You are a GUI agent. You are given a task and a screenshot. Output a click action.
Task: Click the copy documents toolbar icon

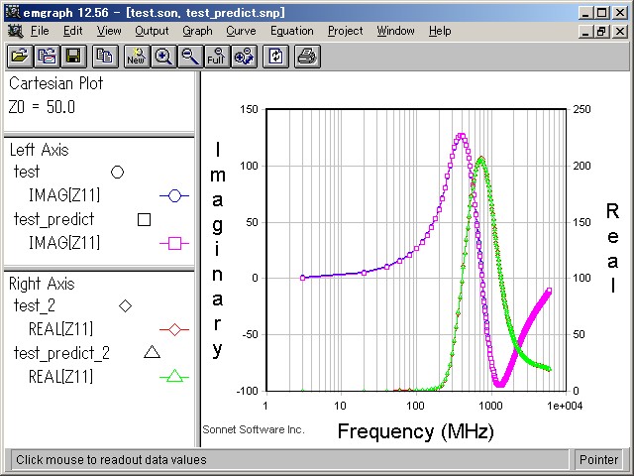[105, 57]
